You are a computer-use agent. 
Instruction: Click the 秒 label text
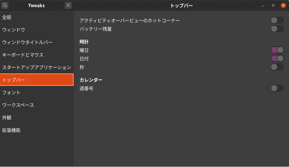tap(82, 67)
